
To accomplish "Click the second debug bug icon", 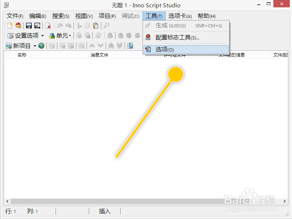I will tap(121, 35).
